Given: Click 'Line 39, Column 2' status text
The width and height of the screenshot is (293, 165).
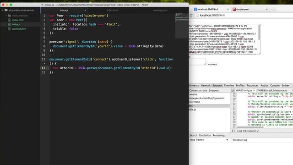Looking at the screenshot, I should tap(248, 131).
